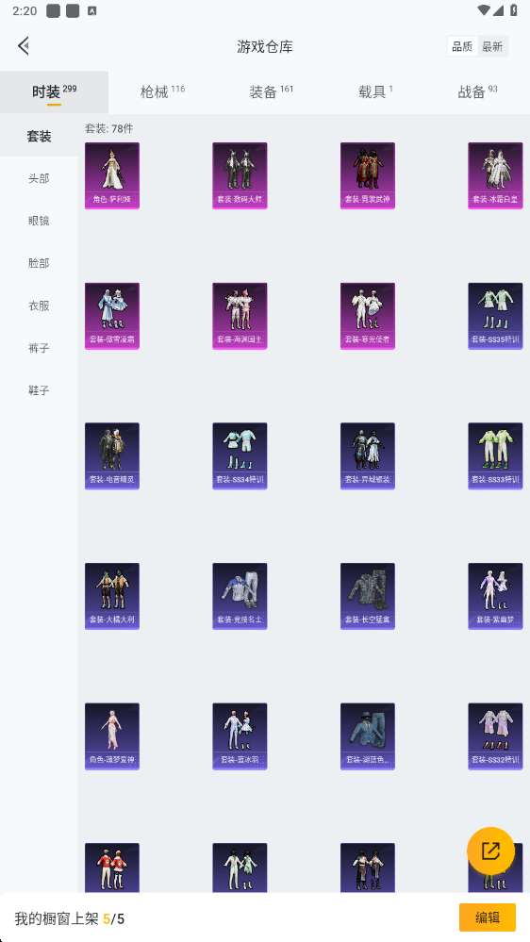
Task: Select the 套装-电音精灵 outfit thumbnail
Action: pos(112,456)
